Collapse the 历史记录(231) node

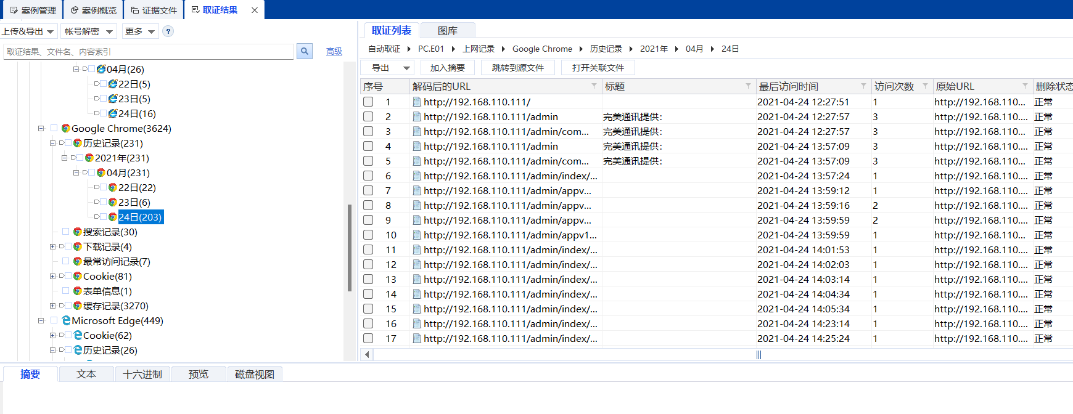53,143
